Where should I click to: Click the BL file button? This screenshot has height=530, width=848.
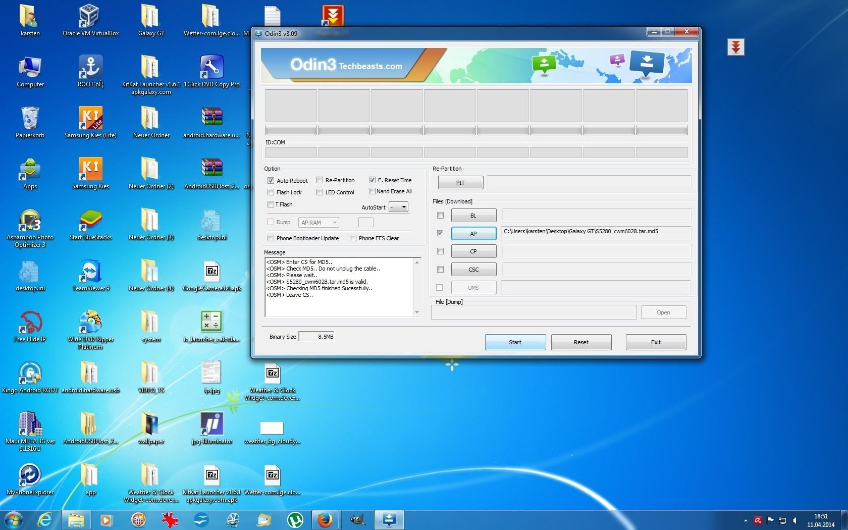click(473, 216)
